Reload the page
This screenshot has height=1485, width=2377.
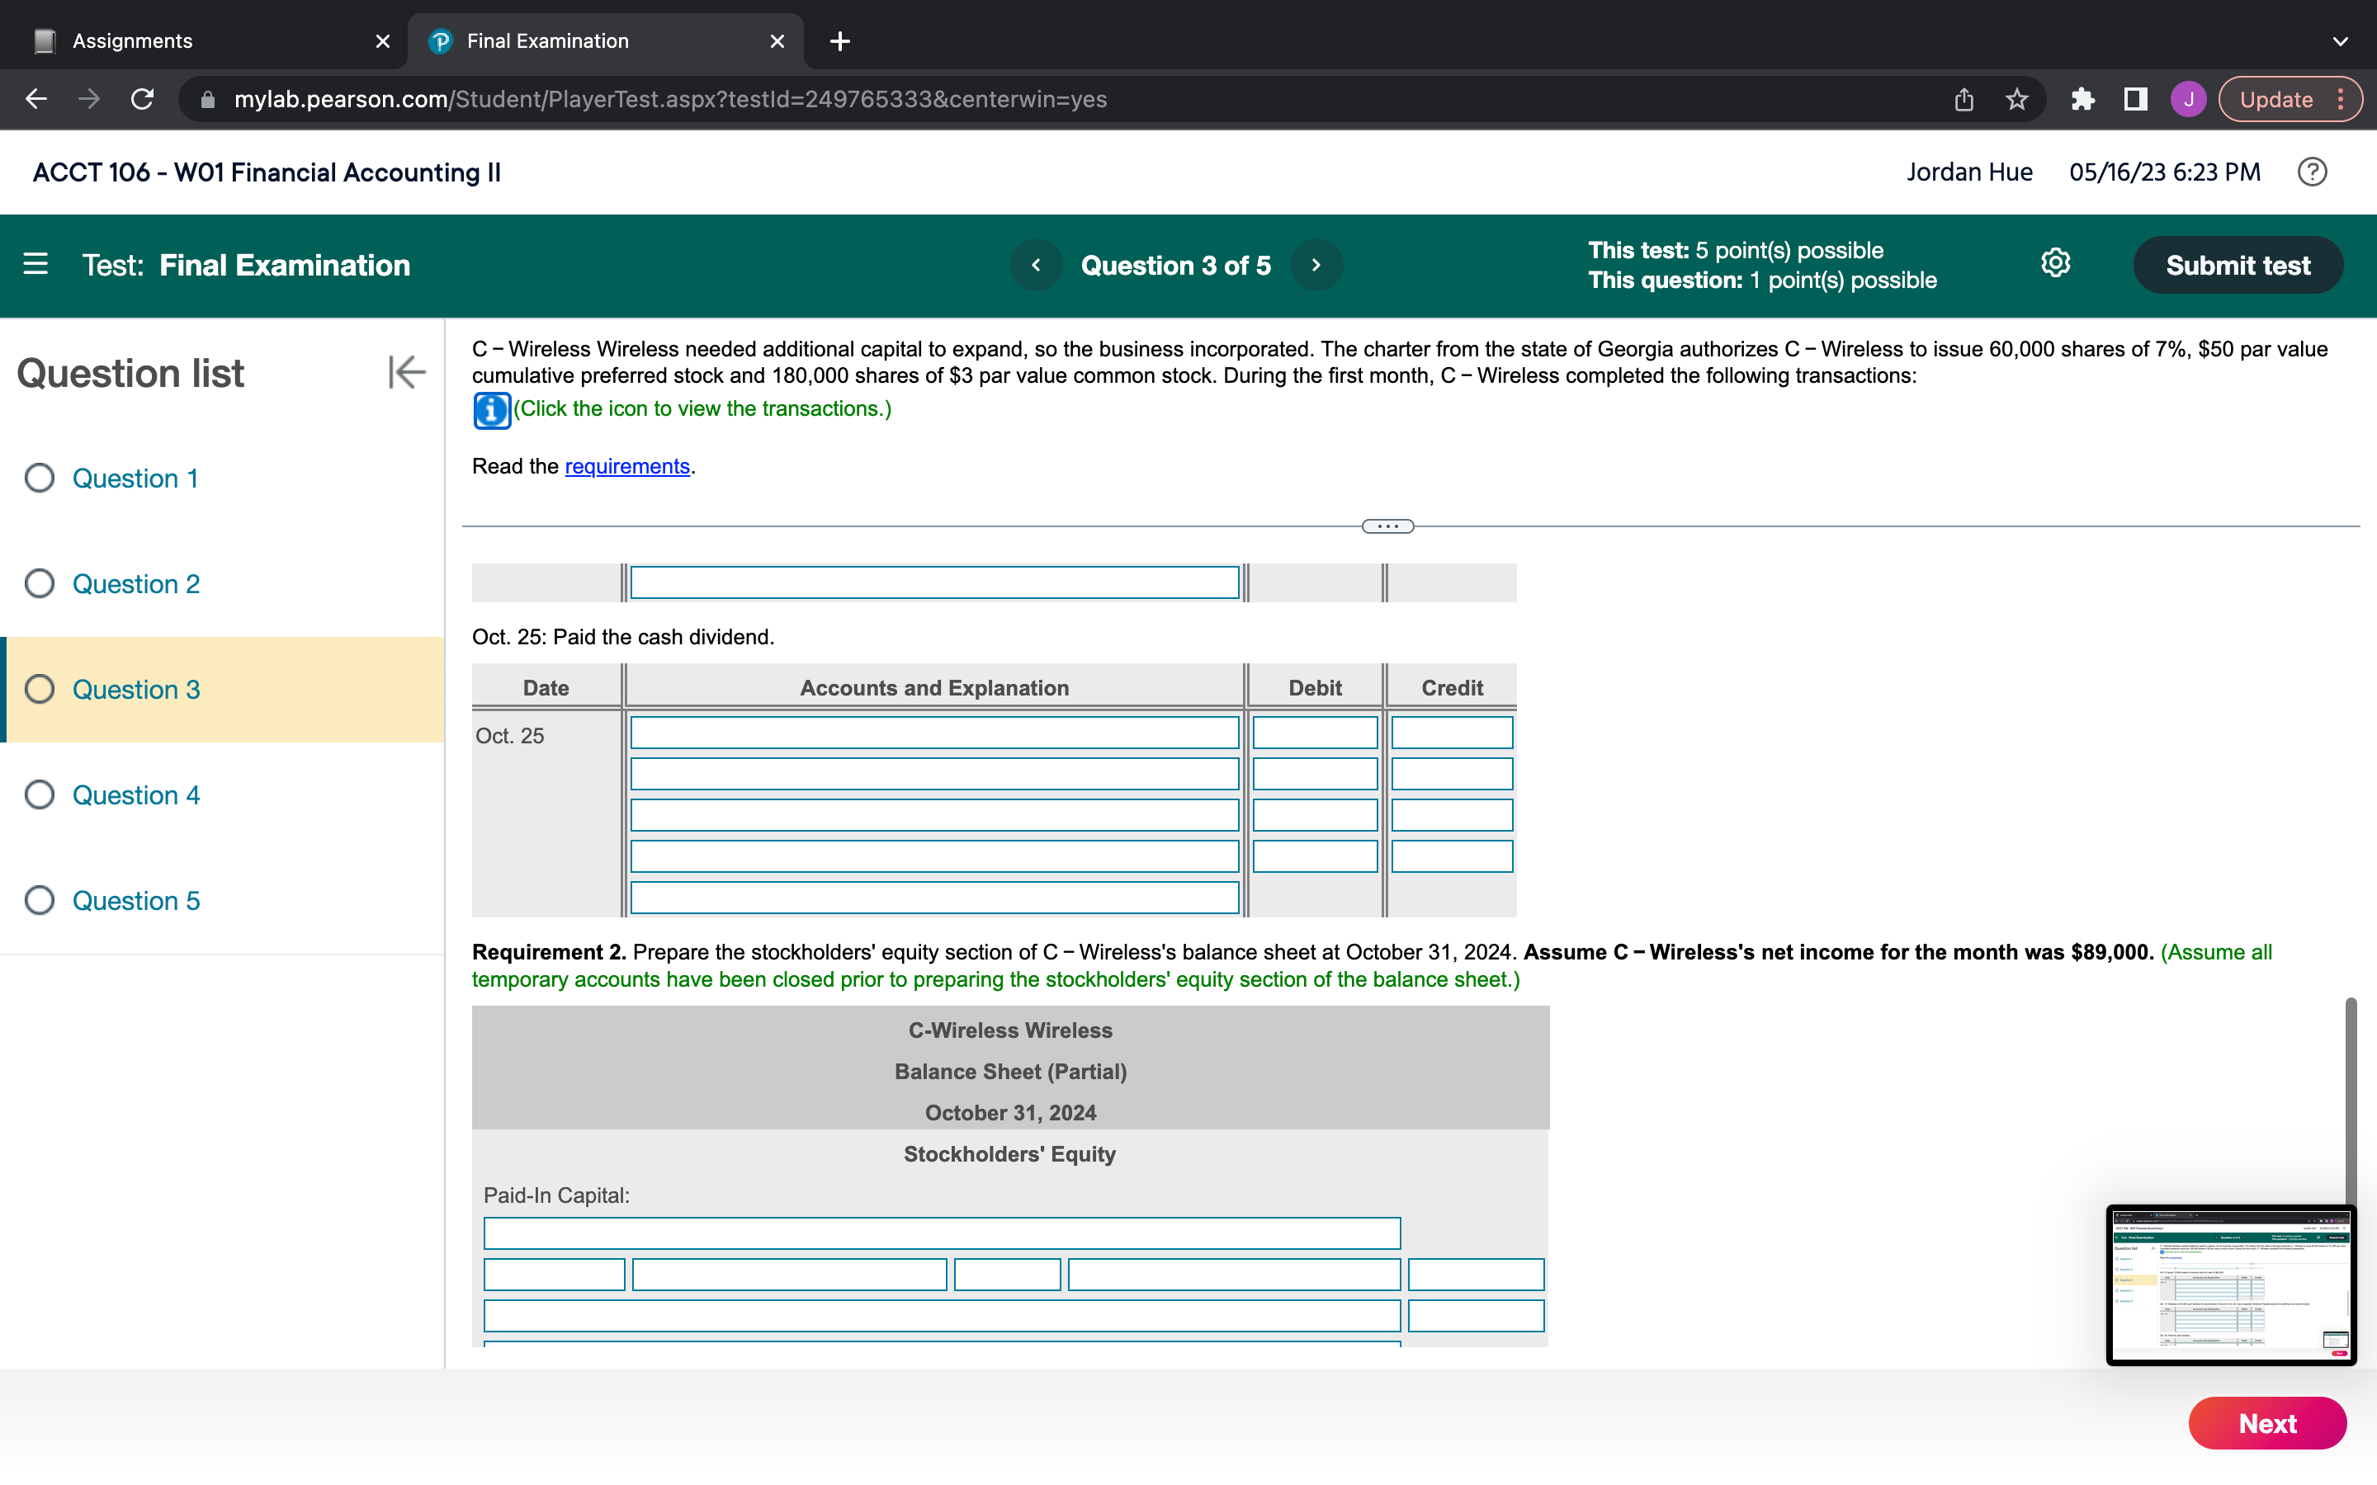[143, 99]
